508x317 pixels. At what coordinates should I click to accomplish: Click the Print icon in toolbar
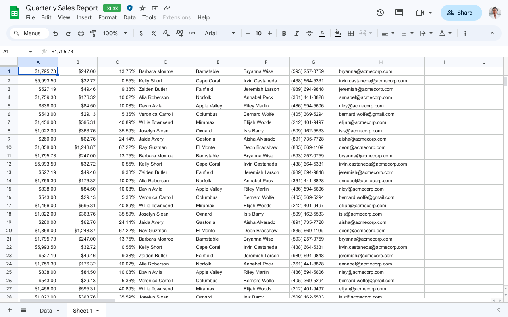click(x=81, y=33)
